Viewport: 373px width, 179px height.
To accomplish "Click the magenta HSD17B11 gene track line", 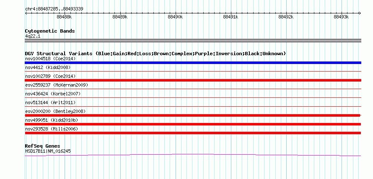I will 193,155.
